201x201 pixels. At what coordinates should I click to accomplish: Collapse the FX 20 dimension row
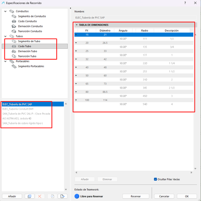tap(76, 43)
